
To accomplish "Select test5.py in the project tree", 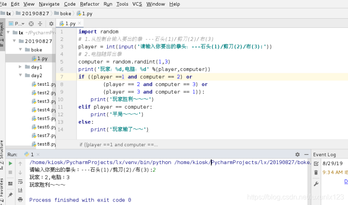I will pos(44,118).
